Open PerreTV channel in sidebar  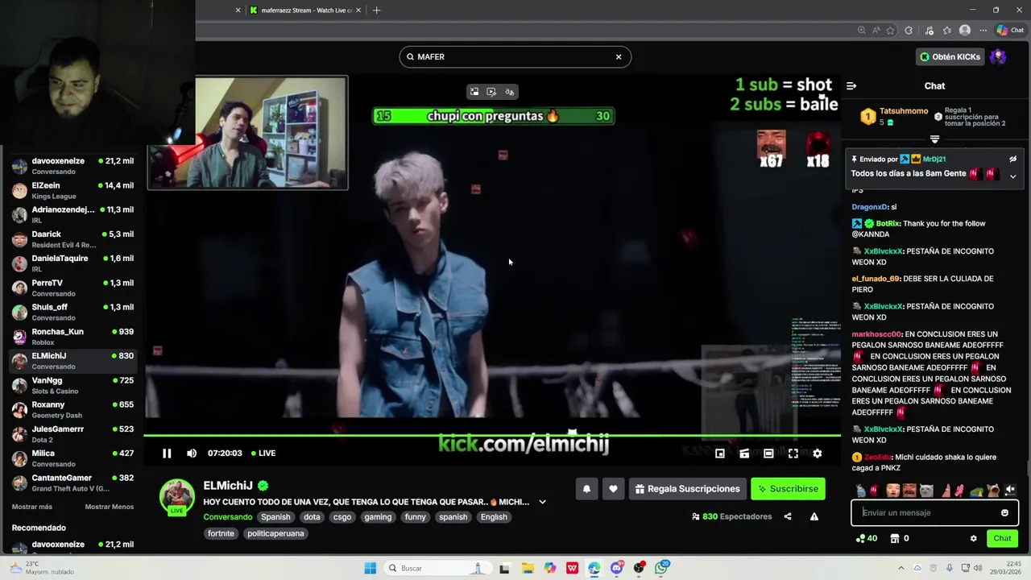pos(72,288)
